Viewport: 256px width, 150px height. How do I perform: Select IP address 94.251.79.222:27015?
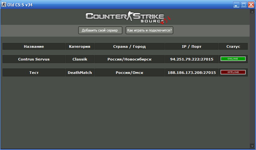coord(192,59)
